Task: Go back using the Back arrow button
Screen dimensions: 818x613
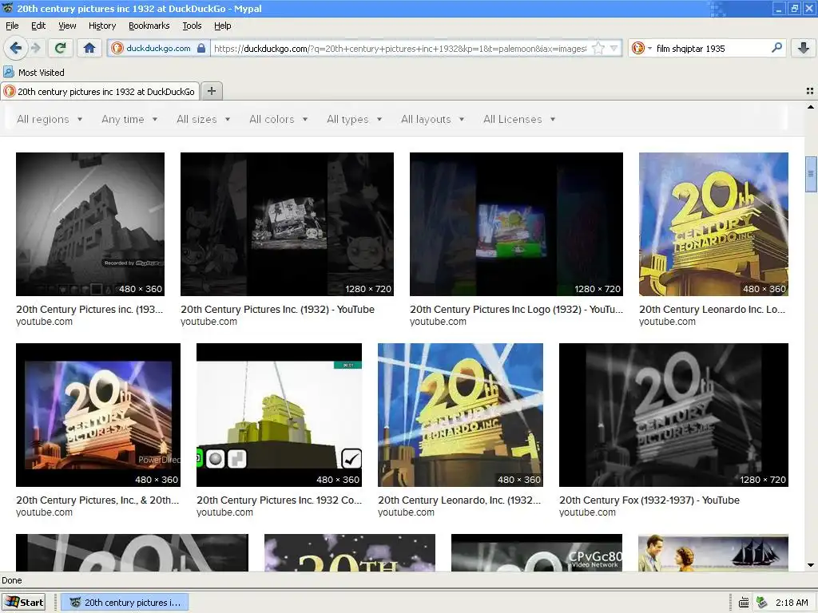Action: coord(15,49)
